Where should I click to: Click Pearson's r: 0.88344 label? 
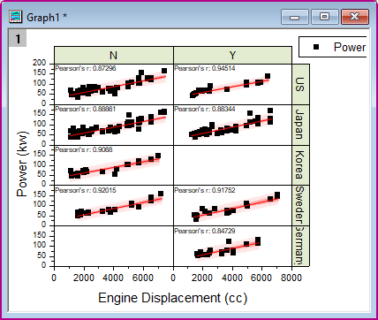[205, 109]
